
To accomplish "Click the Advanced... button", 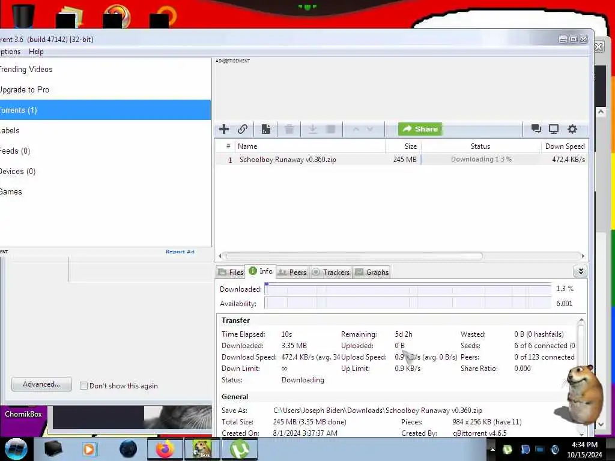I will pyautogui.click(x=41, y=384).
